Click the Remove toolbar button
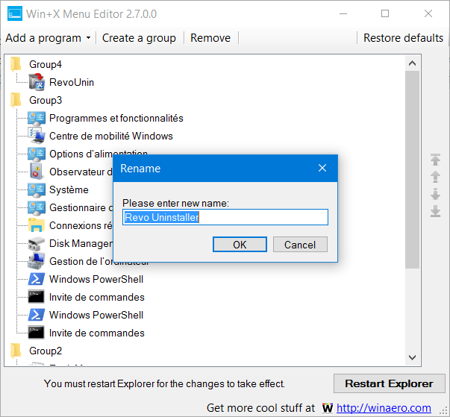450x417 pixels. (210, 38)
